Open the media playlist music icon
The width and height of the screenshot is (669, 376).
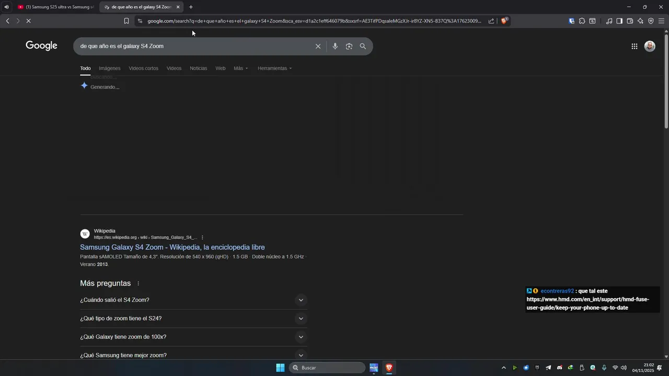tap(609, 21)
